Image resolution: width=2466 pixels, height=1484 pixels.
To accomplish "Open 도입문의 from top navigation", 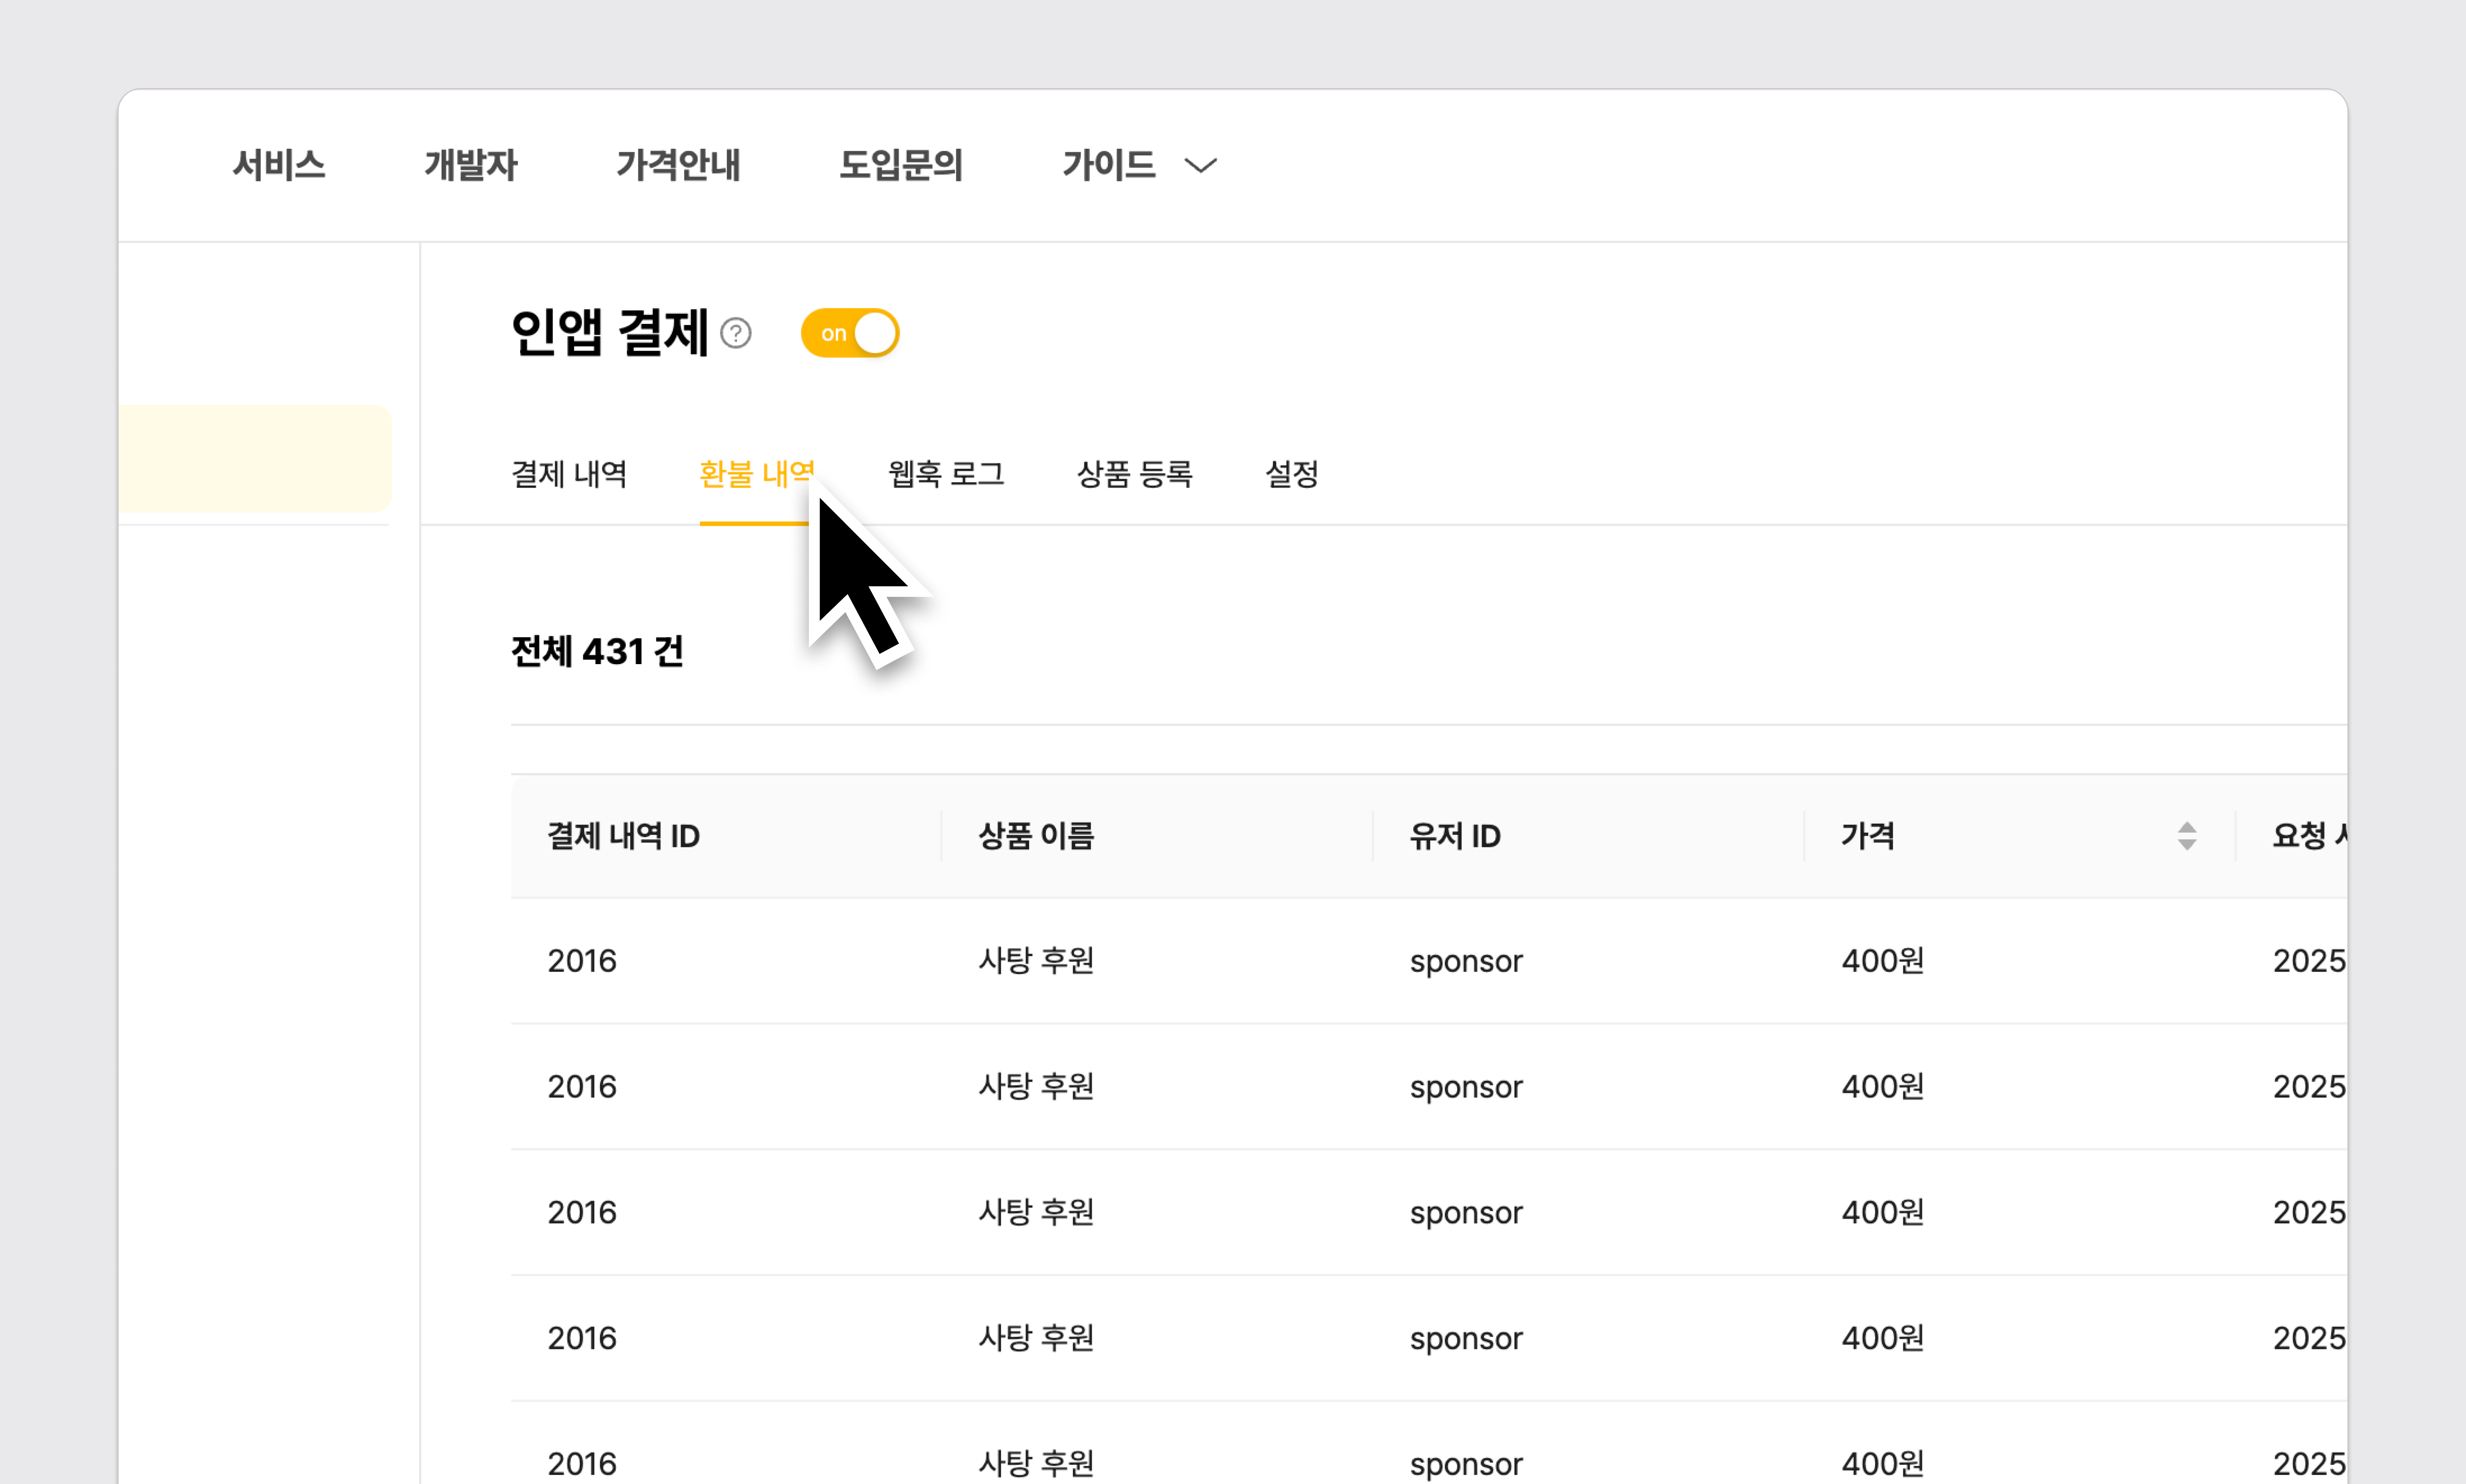I will coord(900,165).
